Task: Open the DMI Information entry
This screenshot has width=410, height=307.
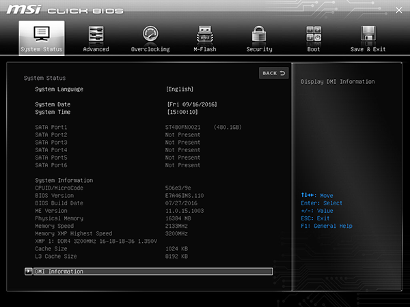Action: point(153,272)
